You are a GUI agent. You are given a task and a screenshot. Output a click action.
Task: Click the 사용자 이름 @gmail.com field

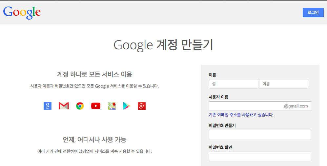260,106
